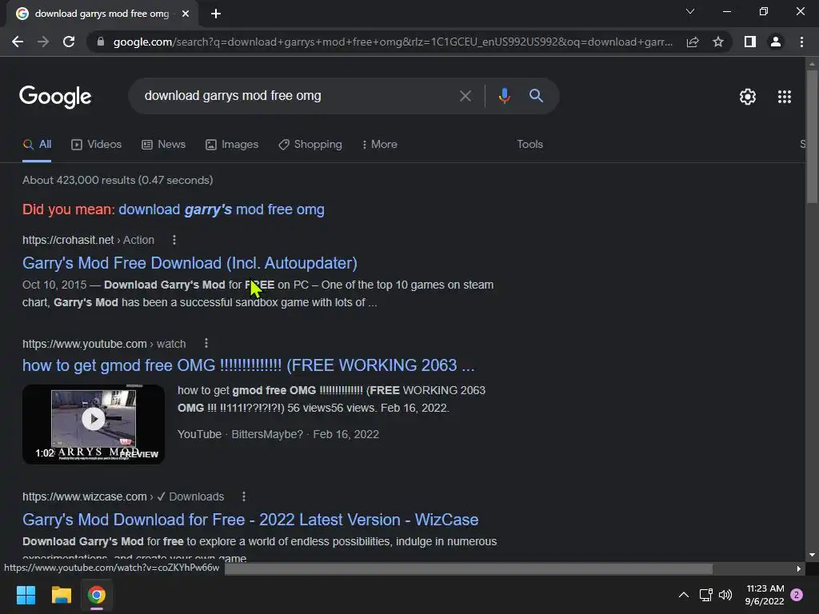View site info via address bar padlock
Viewport: 819px width, 614px height.
100,42
